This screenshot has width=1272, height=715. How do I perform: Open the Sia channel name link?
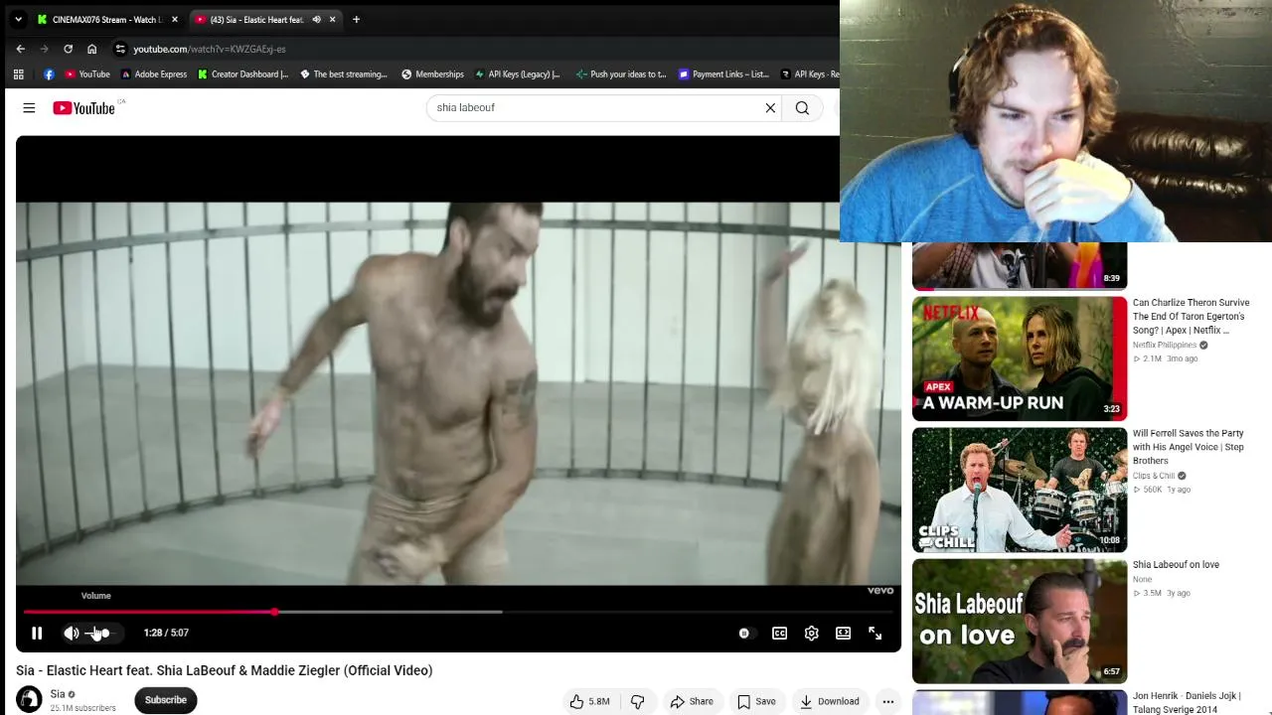coord(58,694)
